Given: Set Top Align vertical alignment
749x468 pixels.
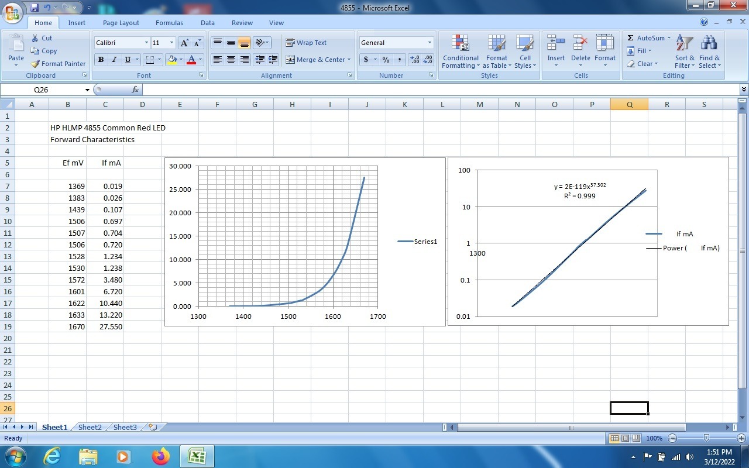Looking at the screenshot, I should click(x=217, y=43).
